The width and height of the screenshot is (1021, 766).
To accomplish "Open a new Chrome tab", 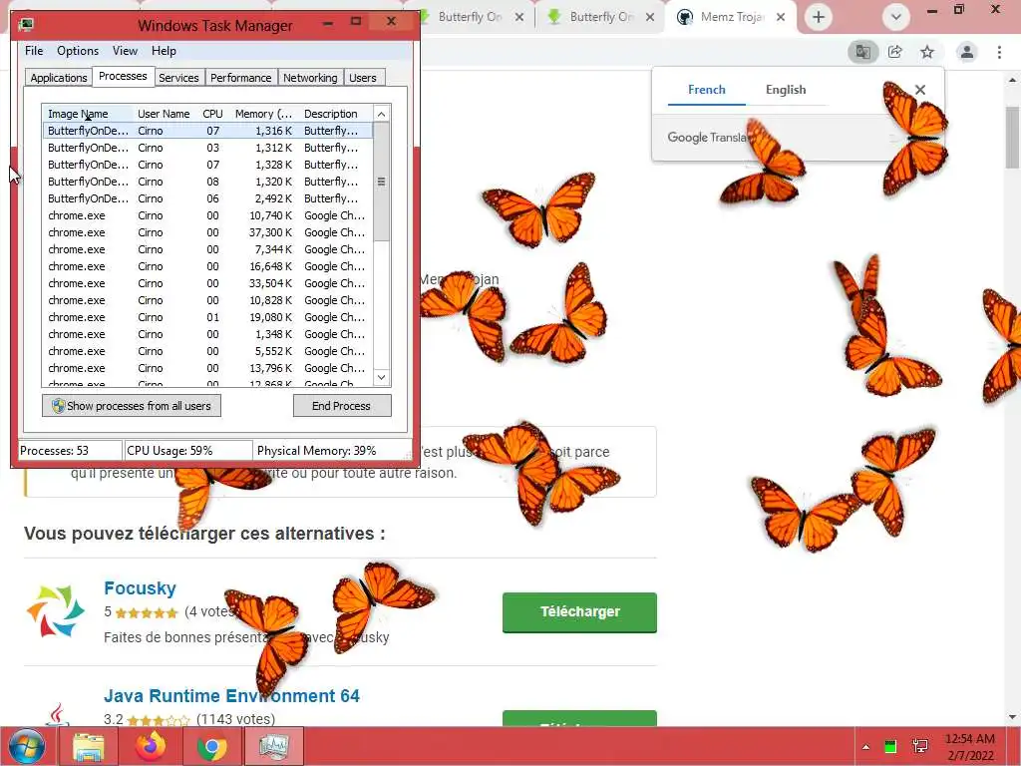I will point(819,17).
